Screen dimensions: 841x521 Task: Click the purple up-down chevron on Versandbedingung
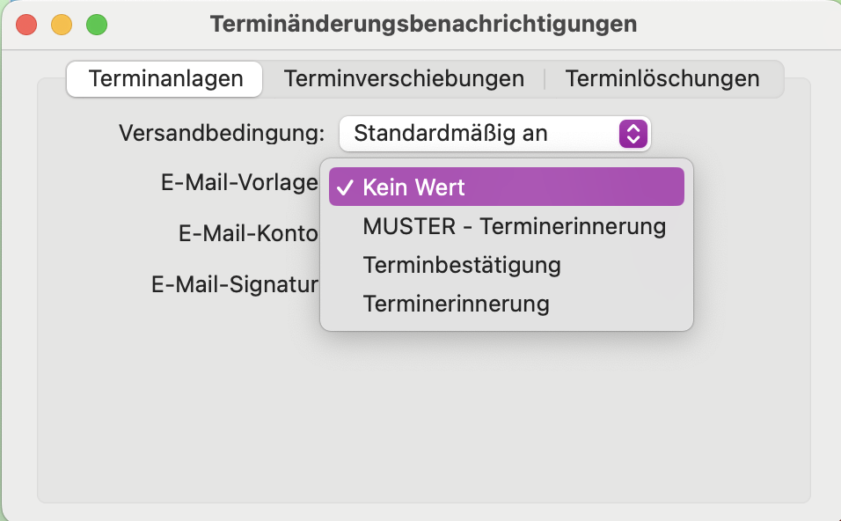(x=633, y=134)
